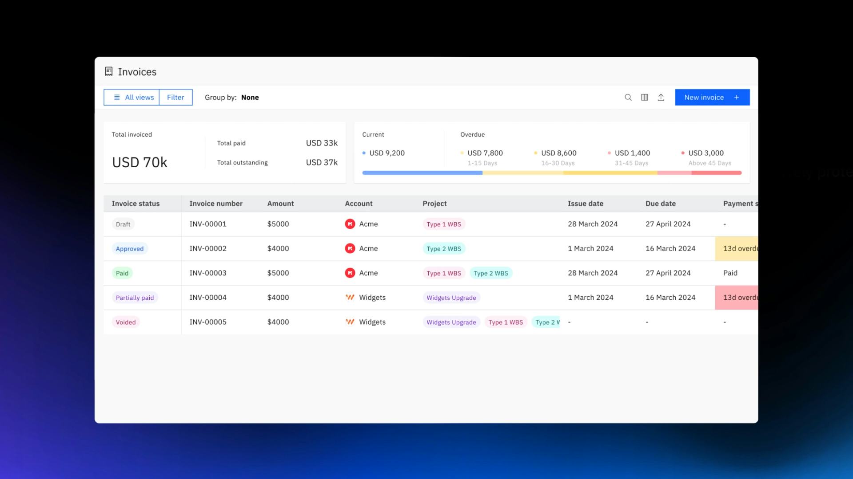Open the Group by None selector
The width and height of the screenshot is (853, 479).
point(250,98)
